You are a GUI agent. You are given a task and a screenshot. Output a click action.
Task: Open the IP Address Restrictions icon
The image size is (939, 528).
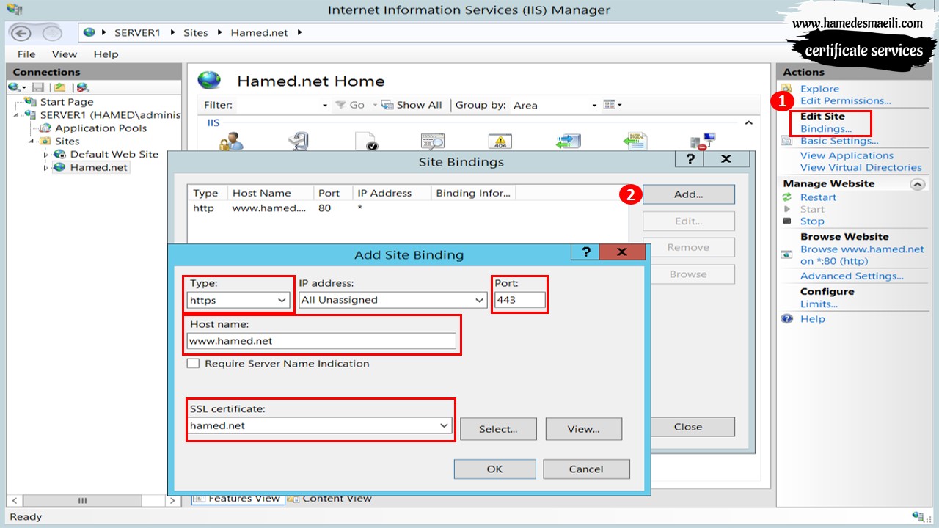point(704,142)
